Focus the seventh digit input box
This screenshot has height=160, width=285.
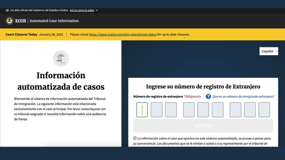[235, 110]
